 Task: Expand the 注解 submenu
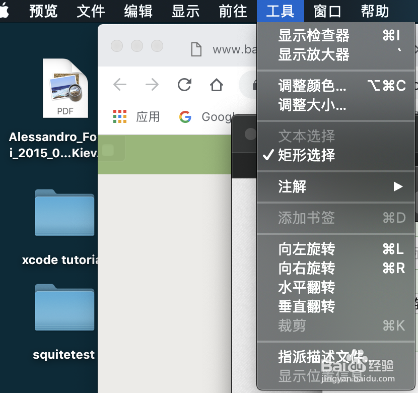tap(335, 186)
